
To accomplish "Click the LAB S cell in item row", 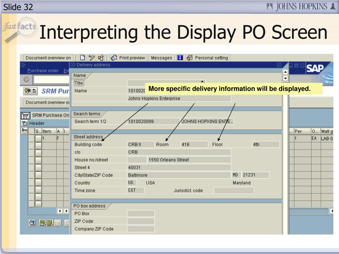I will 327,139.
